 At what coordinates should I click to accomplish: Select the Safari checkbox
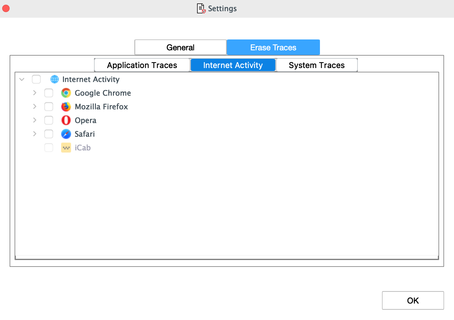(49, 134)
